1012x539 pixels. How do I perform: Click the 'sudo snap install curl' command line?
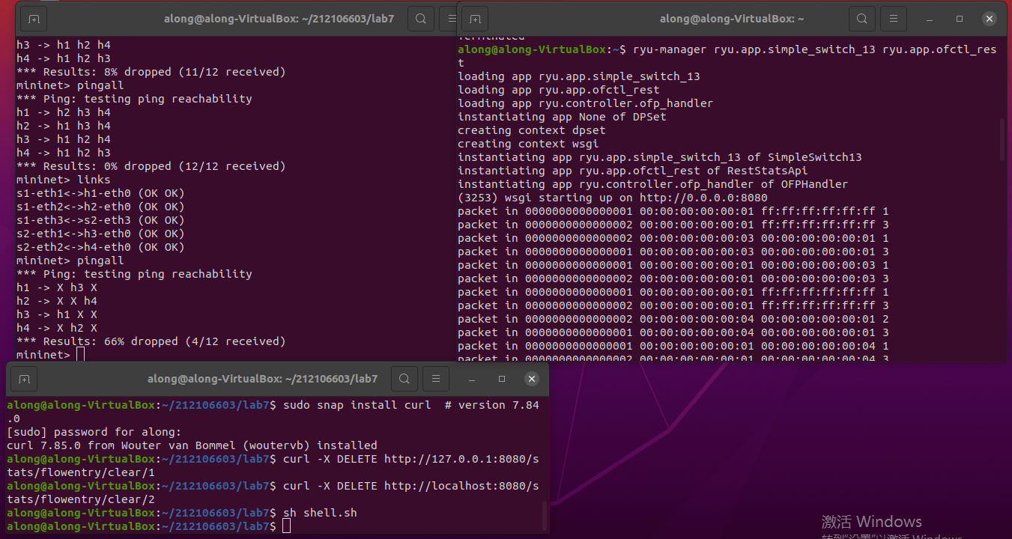click(x=273, y=412)
